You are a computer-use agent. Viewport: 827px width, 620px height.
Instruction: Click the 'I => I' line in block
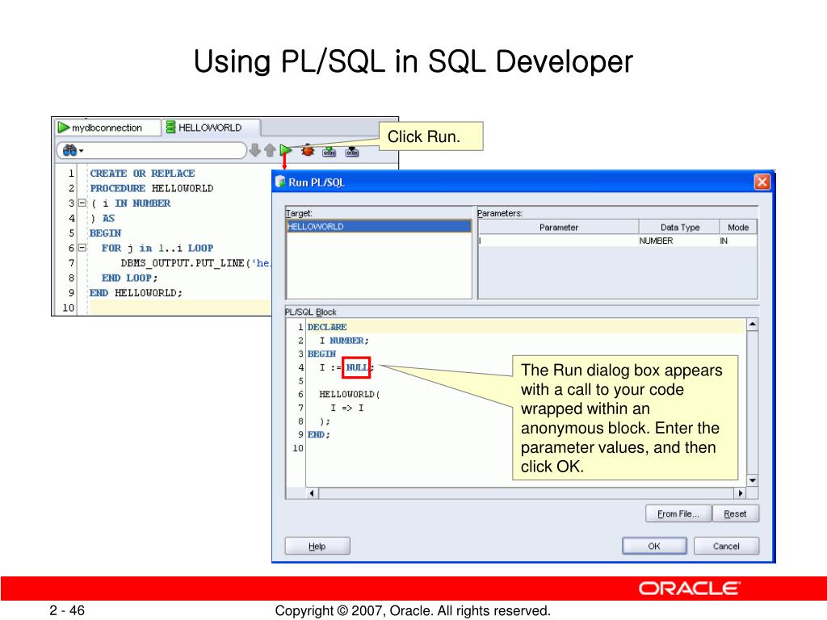point(346,408)
